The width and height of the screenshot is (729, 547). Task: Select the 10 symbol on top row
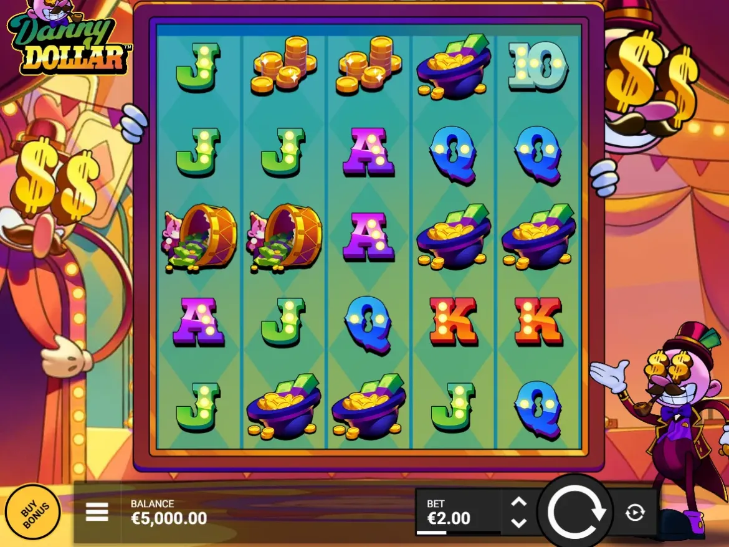(538, 67)
